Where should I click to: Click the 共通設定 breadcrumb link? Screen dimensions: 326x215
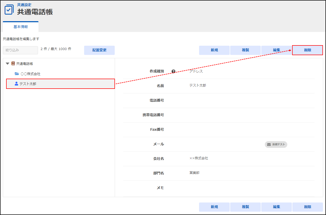coord(24,5)
